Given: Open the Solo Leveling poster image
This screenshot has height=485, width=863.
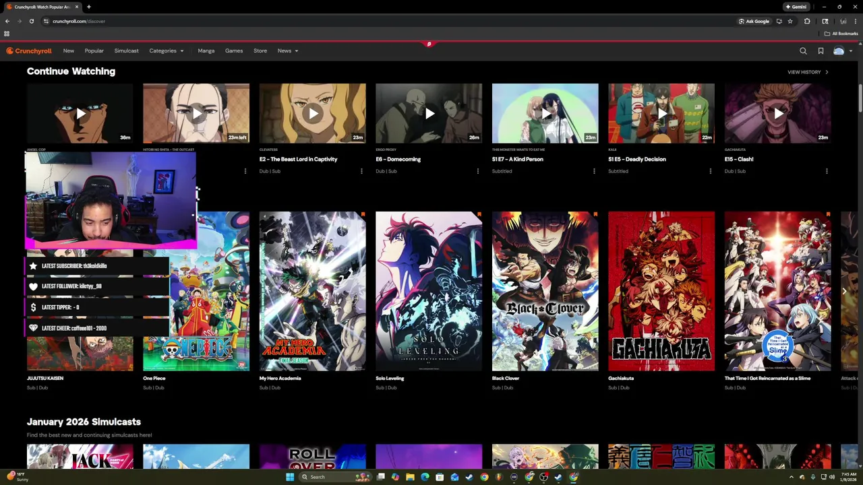Looking at the screenshot, I should click(x=429, y=291).
